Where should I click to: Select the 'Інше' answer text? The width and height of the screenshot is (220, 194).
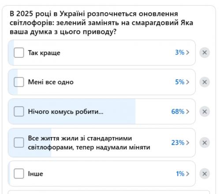point(36,174)
